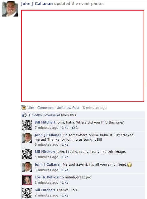The image size is (147, 199).
Task: Open John J Callanan's large profile picture
Action: [10, 8]
